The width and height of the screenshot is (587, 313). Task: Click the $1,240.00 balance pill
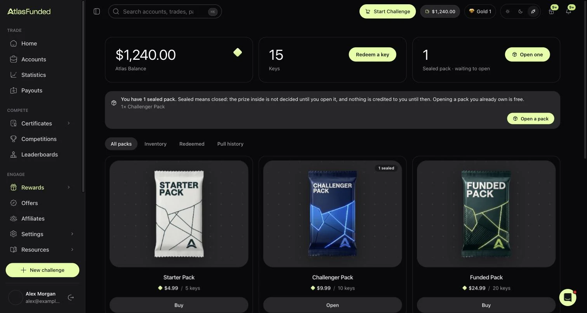pyautogui.click(x=440, y=12)
